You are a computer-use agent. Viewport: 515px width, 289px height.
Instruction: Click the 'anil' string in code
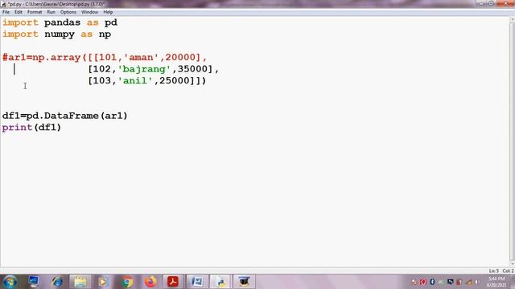135,80
